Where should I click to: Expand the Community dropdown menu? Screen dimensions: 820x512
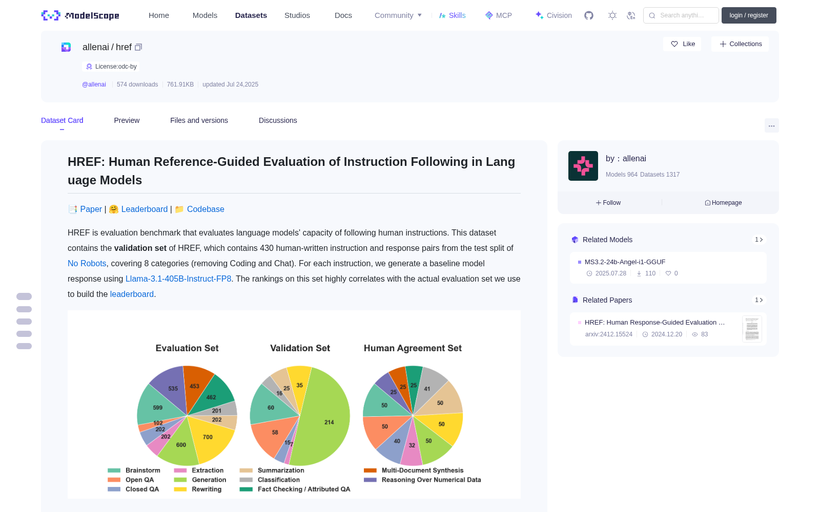[398, 15]
